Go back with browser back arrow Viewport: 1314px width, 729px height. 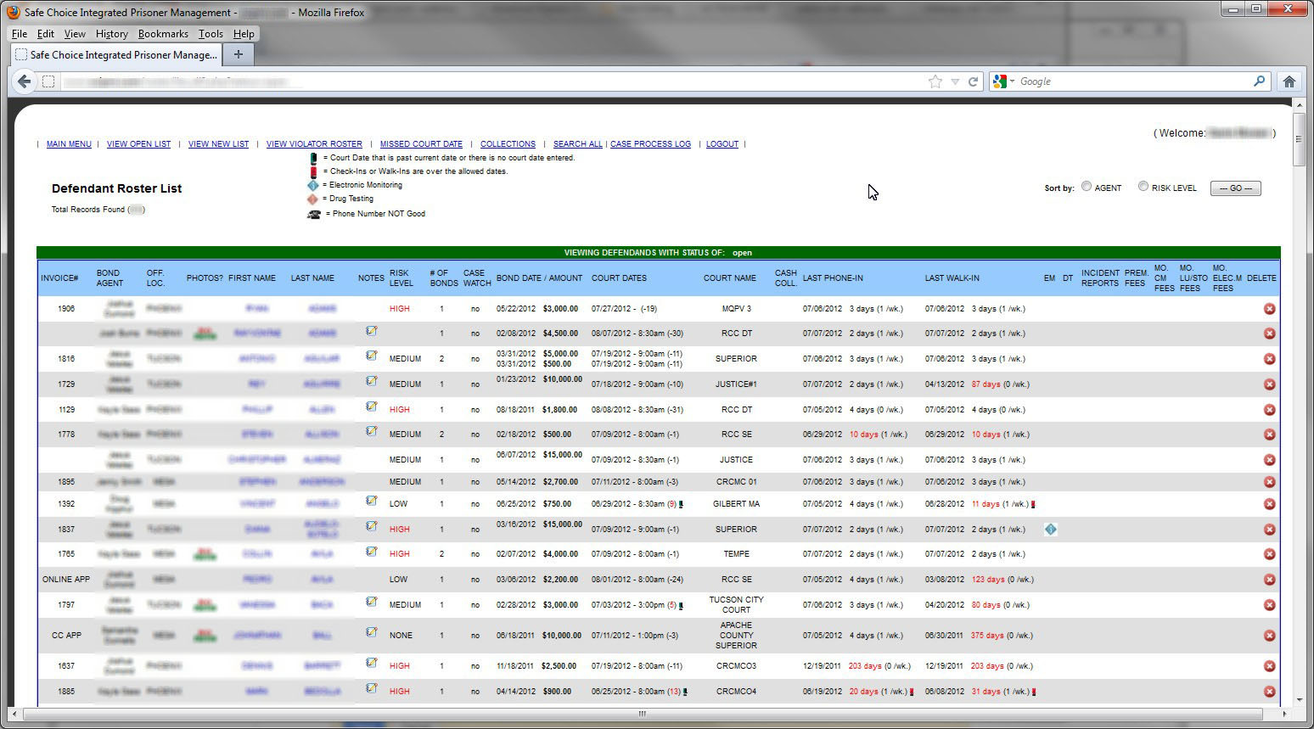[25, 81]
